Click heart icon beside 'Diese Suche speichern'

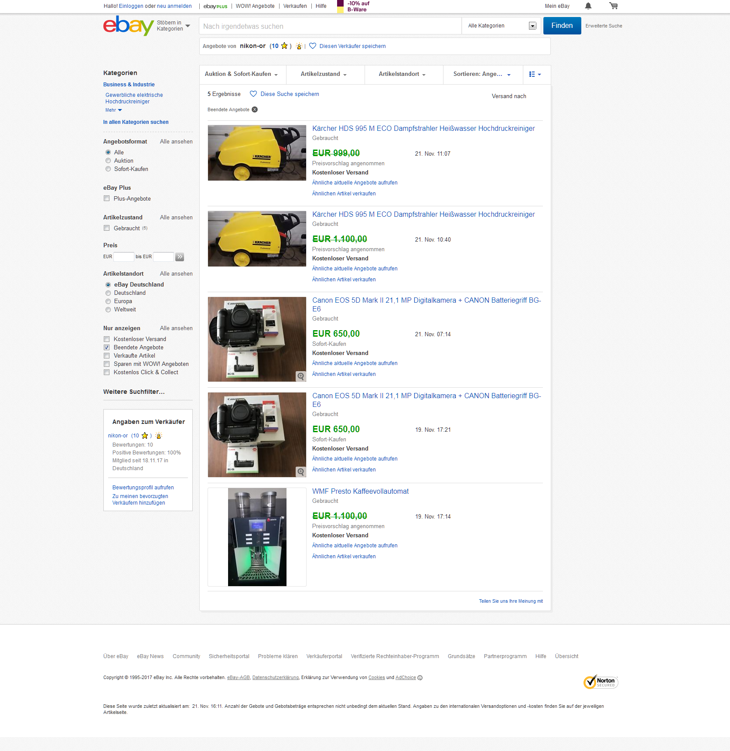(253, 94)
